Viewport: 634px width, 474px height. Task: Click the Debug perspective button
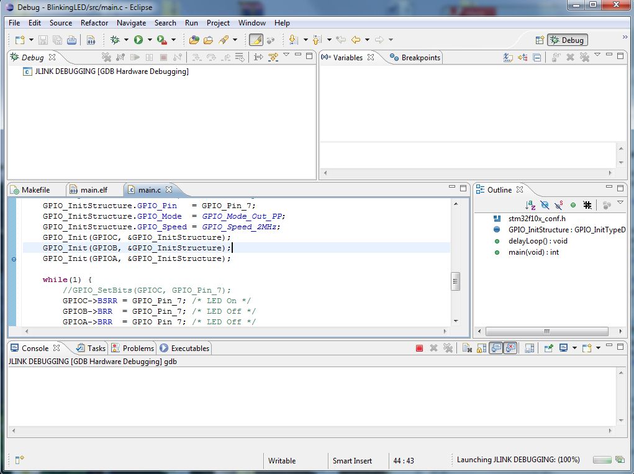(566, 40)
